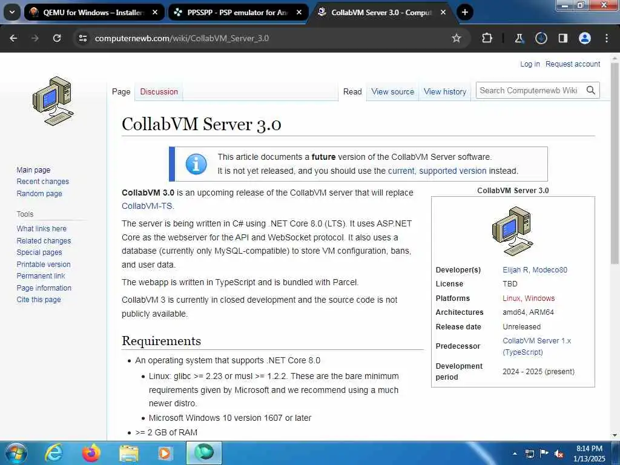Open Windows Media Player in taskbar

165,453
